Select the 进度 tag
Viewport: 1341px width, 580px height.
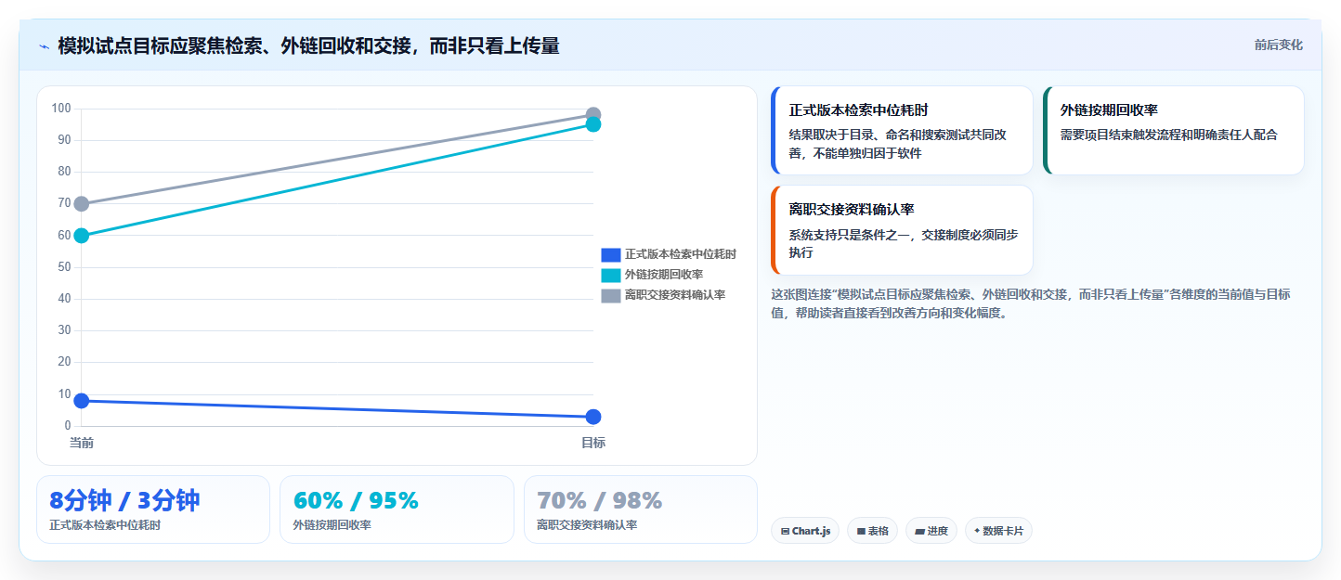pos(931,531)
